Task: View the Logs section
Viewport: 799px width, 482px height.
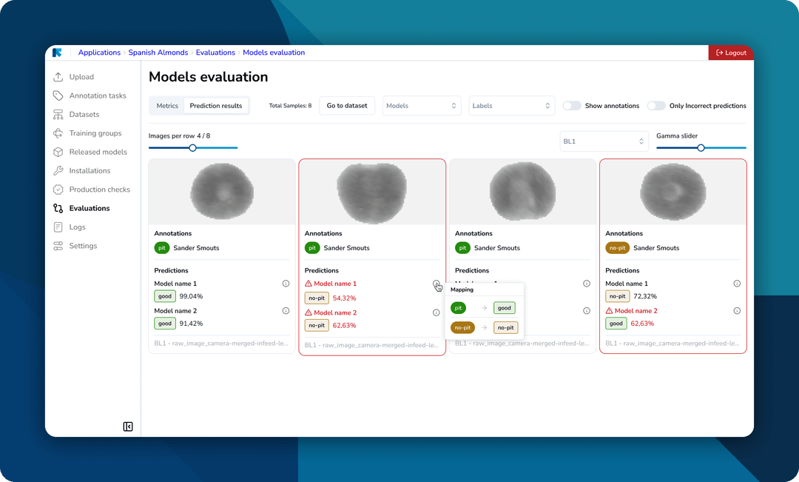Action: pos(58,227)
